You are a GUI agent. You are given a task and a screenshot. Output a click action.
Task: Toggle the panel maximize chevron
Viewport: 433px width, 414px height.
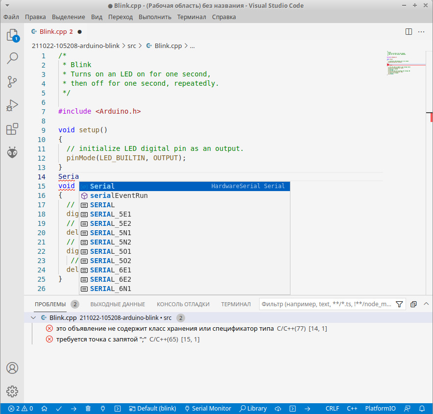426,303
